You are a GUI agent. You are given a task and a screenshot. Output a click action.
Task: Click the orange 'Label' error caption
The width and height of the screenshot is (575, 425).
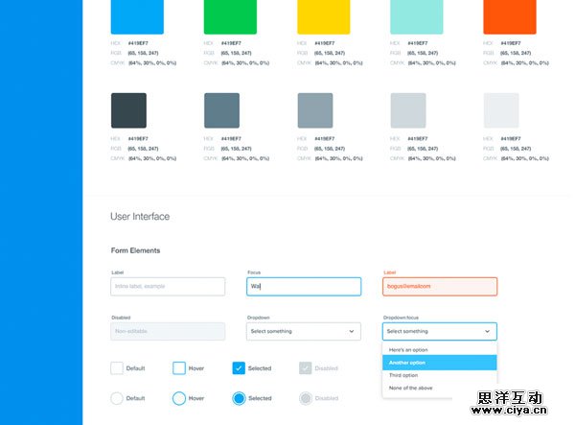pos(390,272)
